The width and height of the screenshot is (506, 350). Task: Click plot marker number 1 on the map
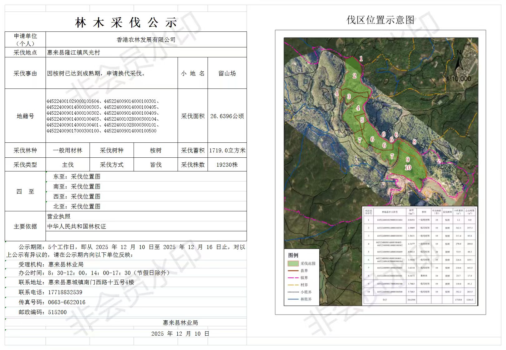pyautogui.click(x=361, y=59)
